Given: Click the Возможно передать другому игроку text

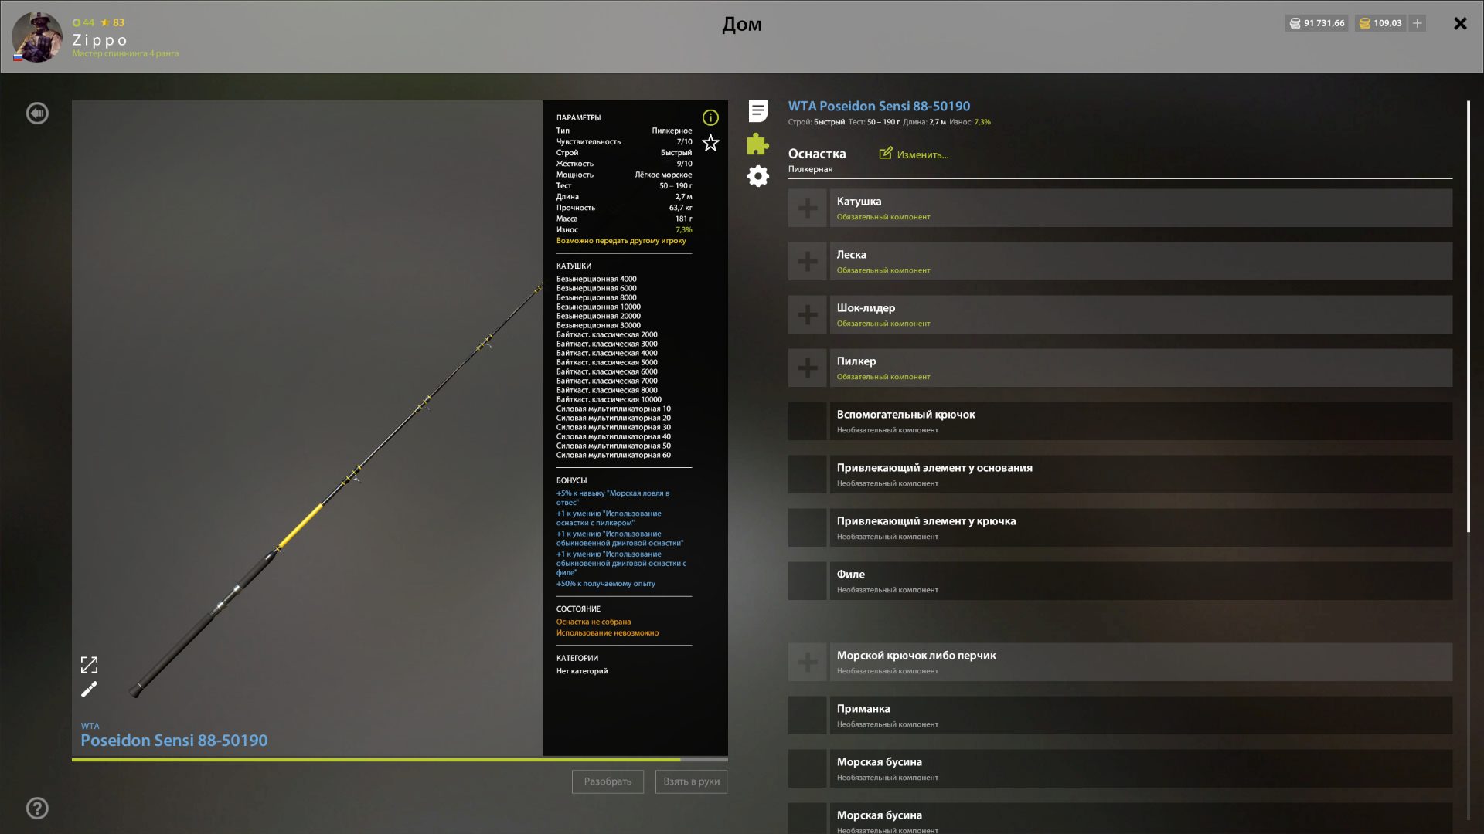Looking at the screenshot, I should click(621, 241).
